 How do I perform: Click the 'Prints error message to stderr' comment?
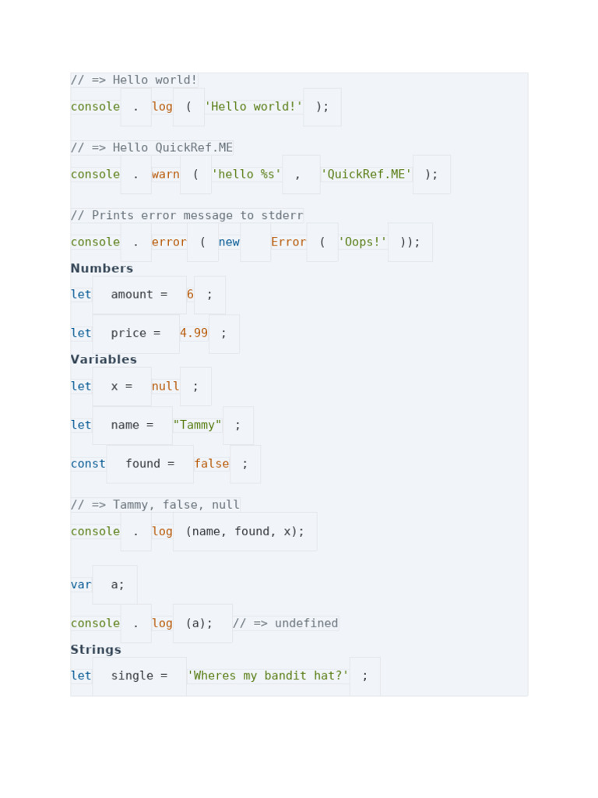(x=187, y=216)
